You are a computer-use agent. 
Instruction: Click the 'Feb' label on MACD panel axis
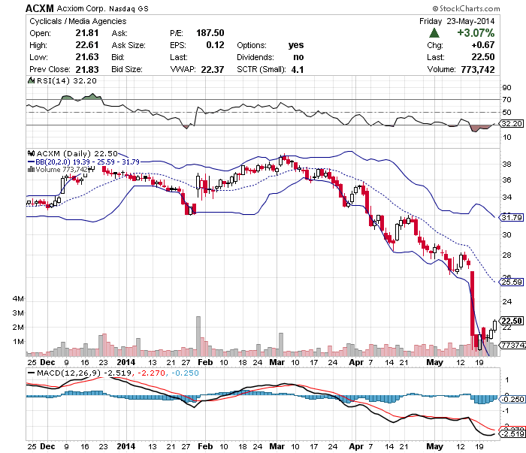pyautogui.click(x=205, y=446)
